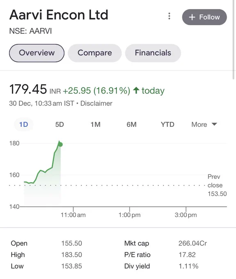Click the green up arrow beside today
The width and height of the screenshot is (236, 279).
(136, 90)
